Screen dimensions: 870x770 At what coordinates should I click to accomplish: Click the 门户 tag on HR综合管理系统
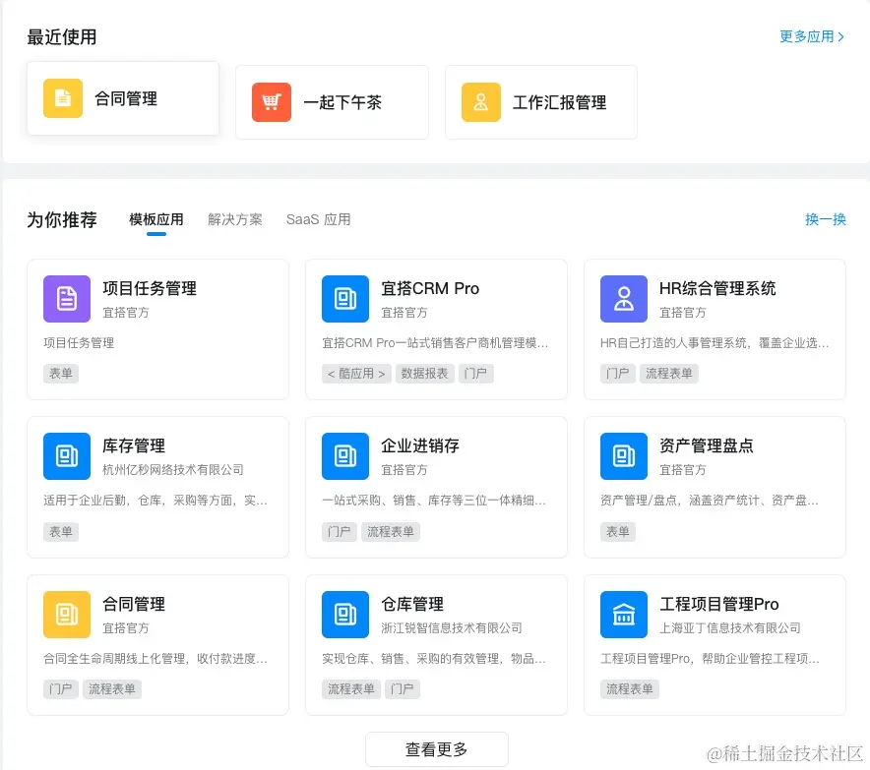coord(618,374)
